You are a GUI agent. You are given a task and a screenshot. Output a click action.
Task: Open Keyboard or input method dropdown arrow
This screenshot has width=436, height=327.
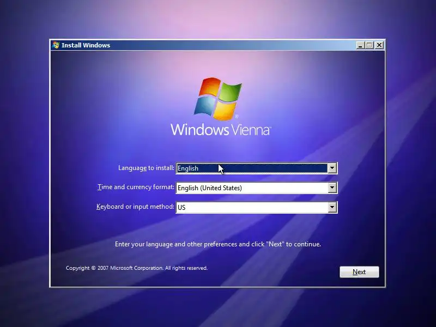pyautogui.click(x=332, y=207)
